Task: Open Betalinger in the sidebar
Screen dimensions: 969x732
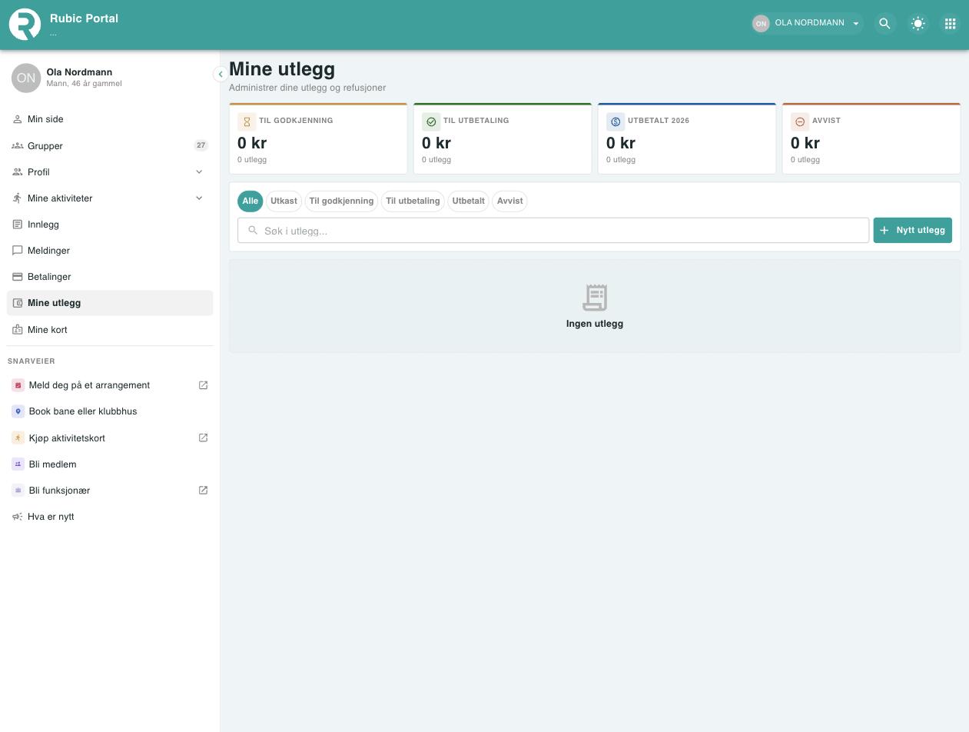Action: (110, 277)
